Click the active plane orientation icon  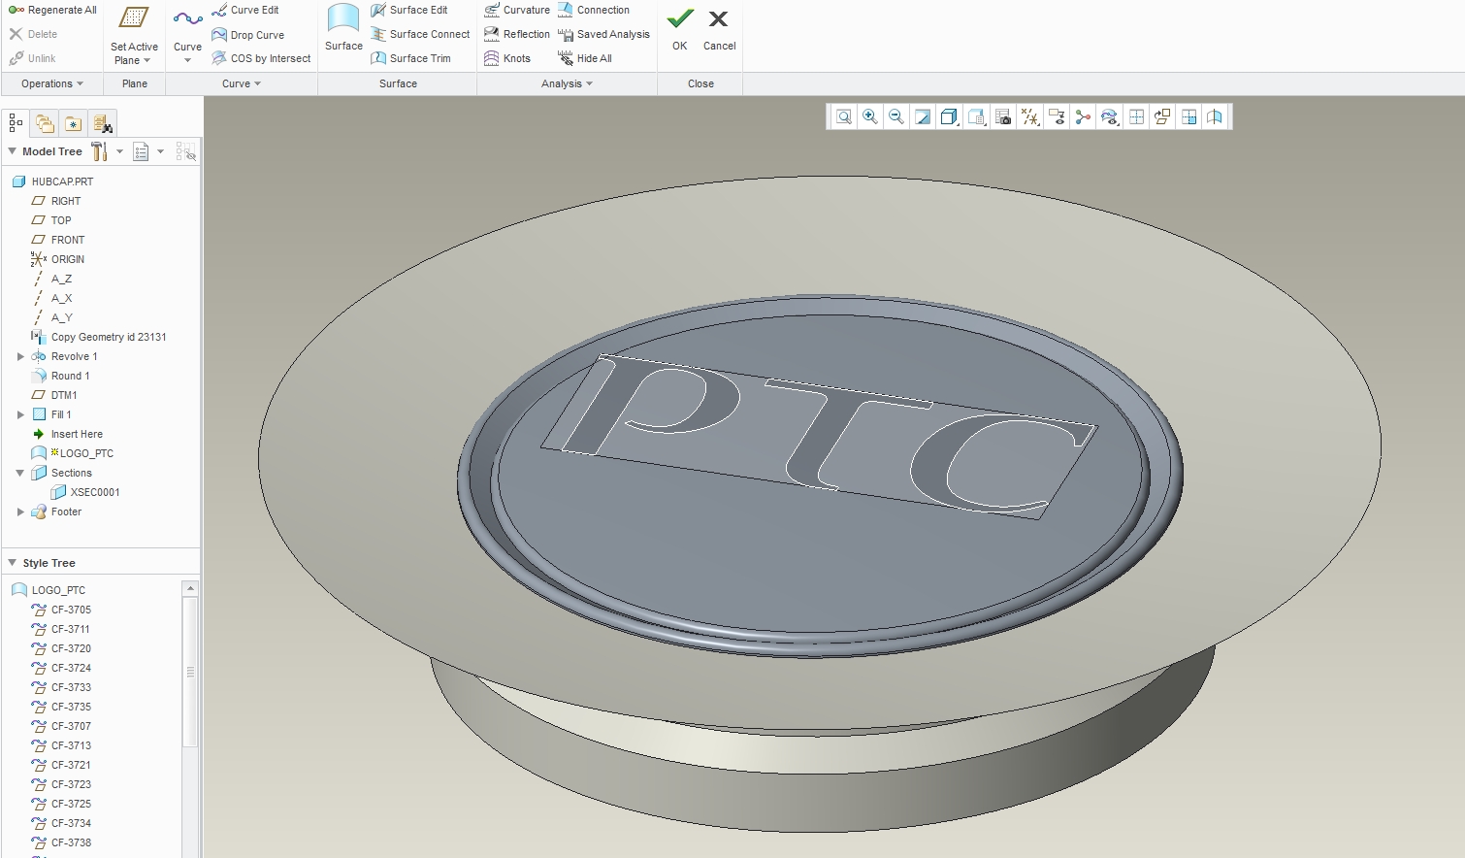click(x=1162, y=117)
